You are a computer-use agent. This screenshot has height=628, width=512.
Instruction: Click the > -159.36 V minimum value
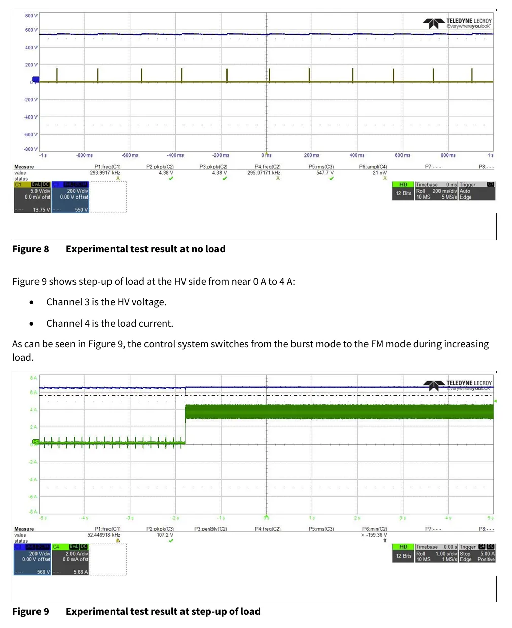click(374, 535)
